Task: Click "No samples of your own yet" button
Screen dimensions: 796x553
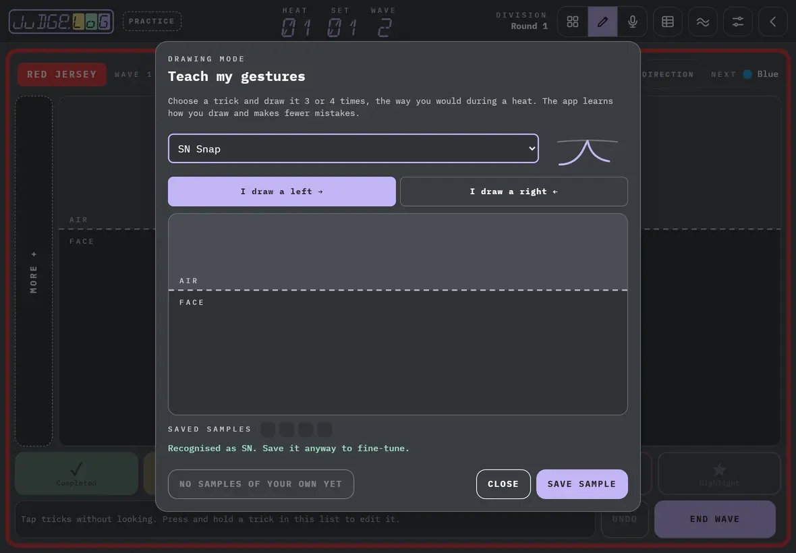Action: [x=261, y=484]
